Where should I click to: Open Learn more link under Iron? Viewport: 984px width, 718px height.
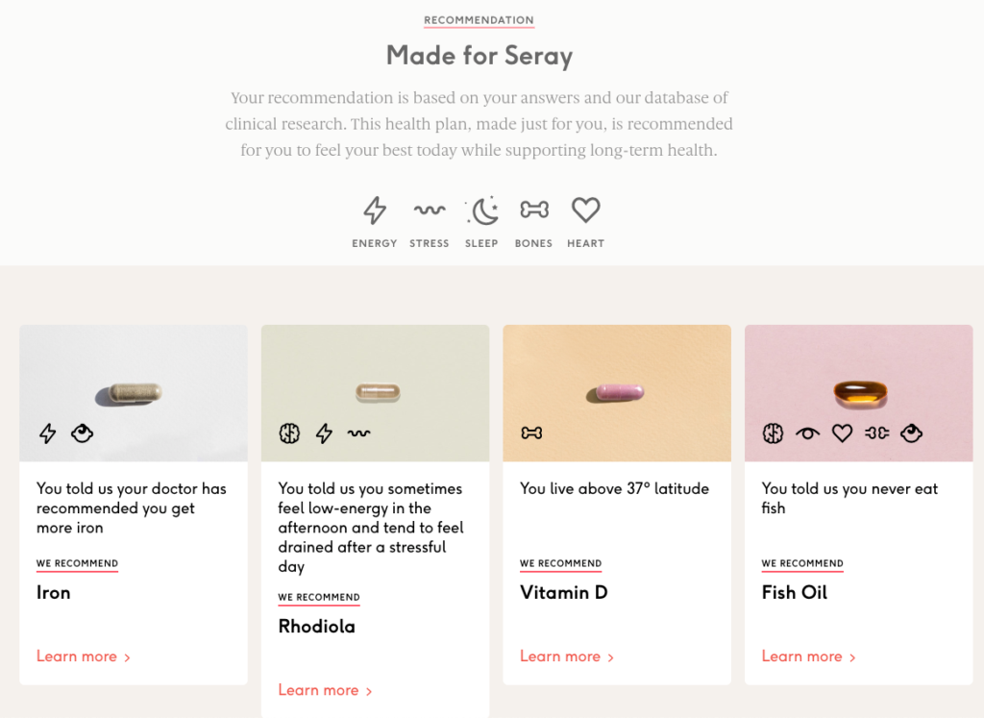(x=83, y=656)
